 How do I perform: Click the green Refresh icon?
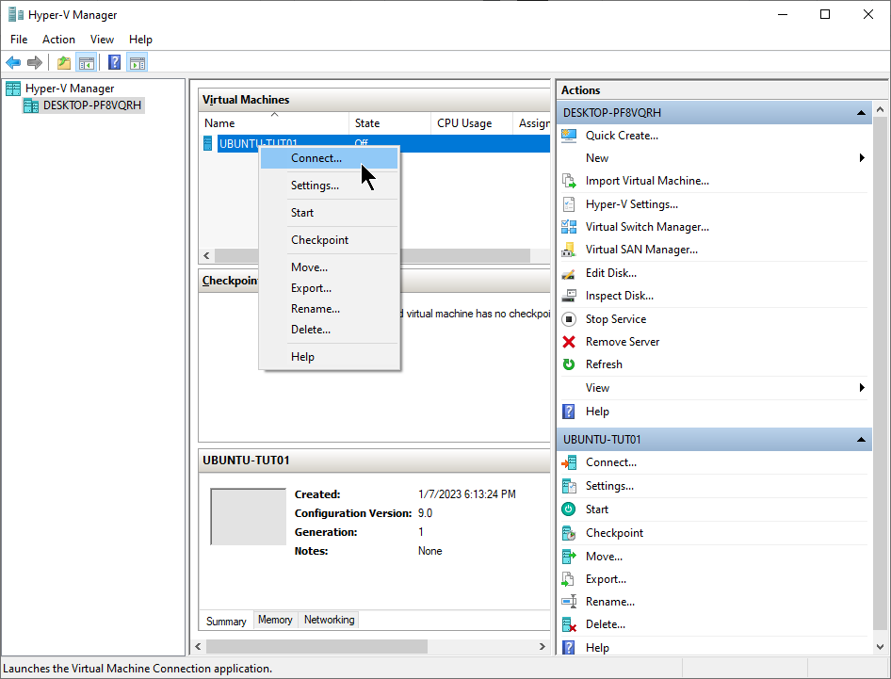click(569, 364)
